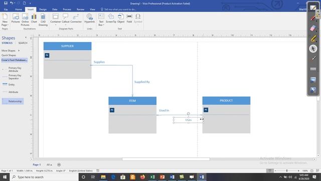Open the File menu
The height and width of the screenshot is (181, 321).
[6, 10]
